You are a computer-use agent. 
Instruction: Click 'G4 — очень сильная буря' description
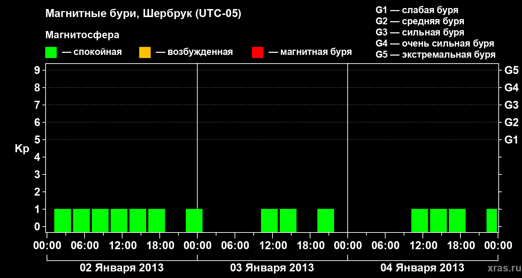[x=435, y=43]
